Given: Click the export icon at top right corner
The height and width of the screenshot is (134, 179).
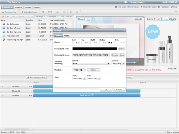Looking at the screenshot, I should tap(175, 12).
